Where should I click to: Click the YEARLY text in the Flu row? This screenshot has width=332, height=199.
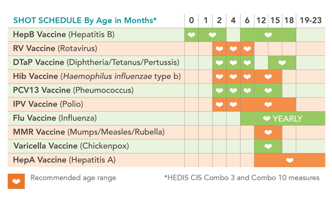[x=287, y=119]
